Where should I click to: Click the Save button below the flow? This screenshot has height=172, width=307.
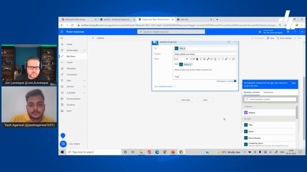coord(205,100)
